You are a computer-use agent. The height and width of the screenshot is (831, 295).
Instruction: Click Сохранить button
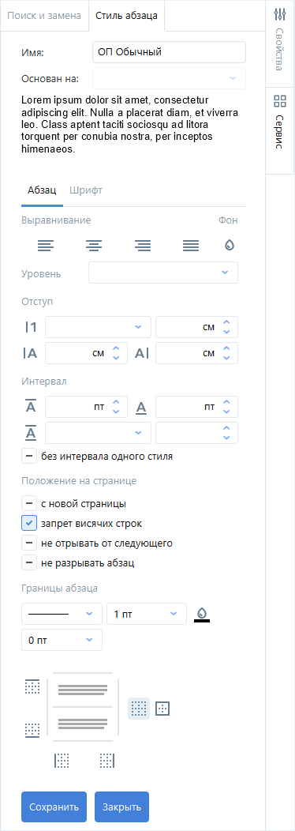54,807
